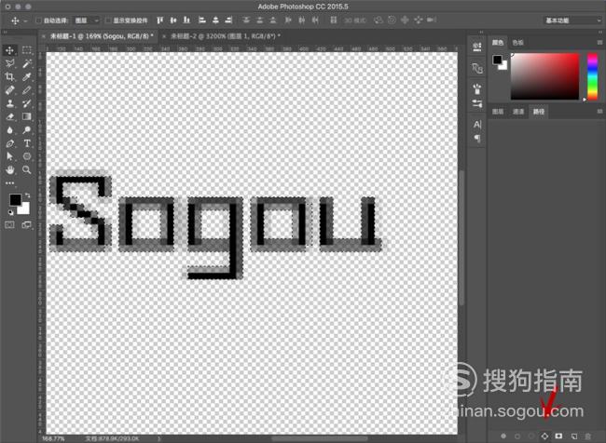Toggle Show Transform Controls checkbox

coord(108,20)
